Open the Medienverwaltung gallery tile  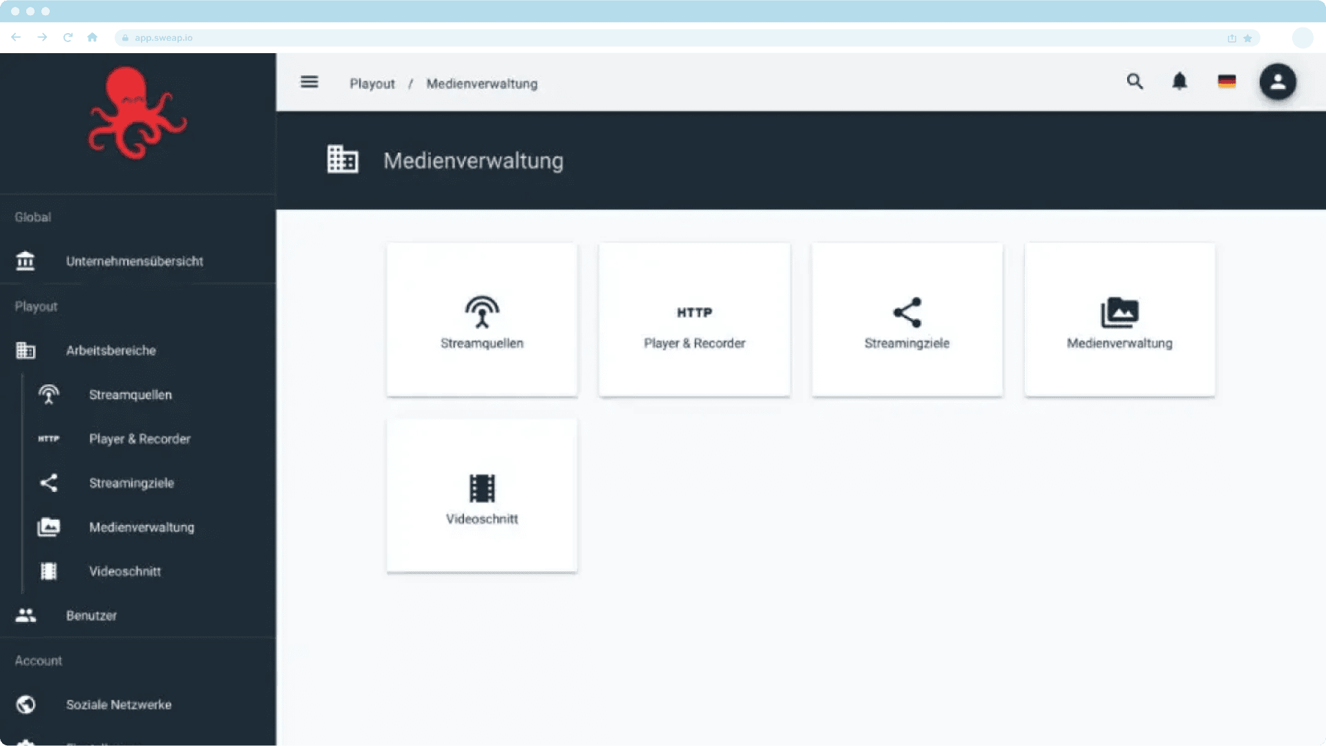coord(1120,320)
